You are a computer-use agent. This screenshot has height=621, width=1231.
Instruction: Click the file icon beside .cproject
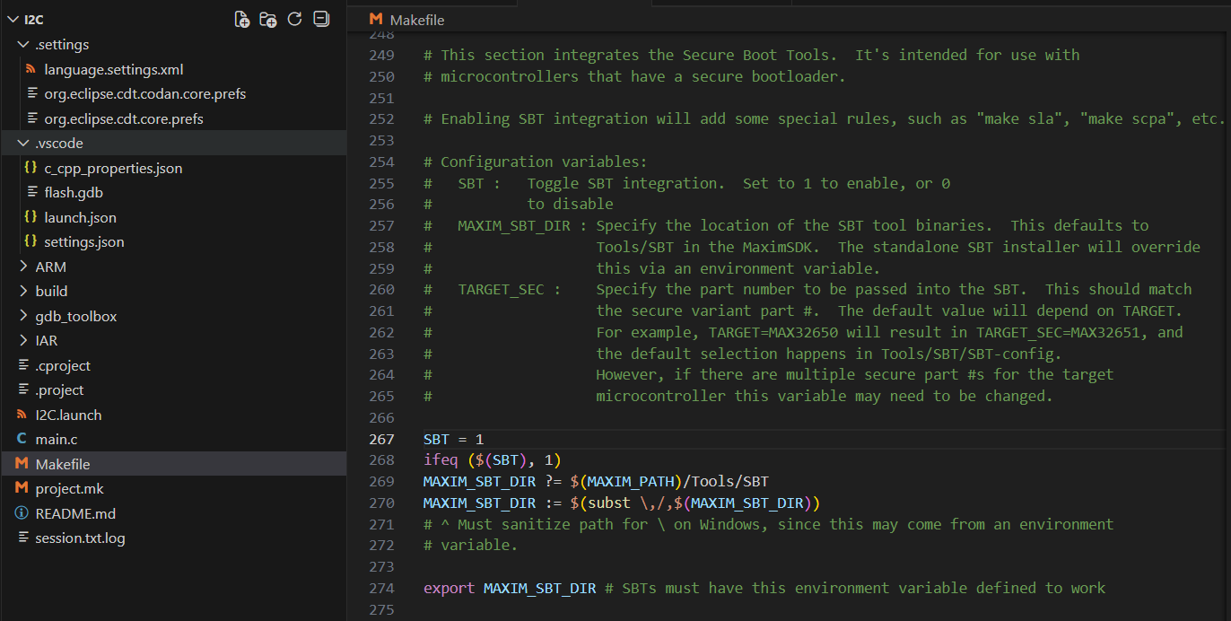coord(23,365)
